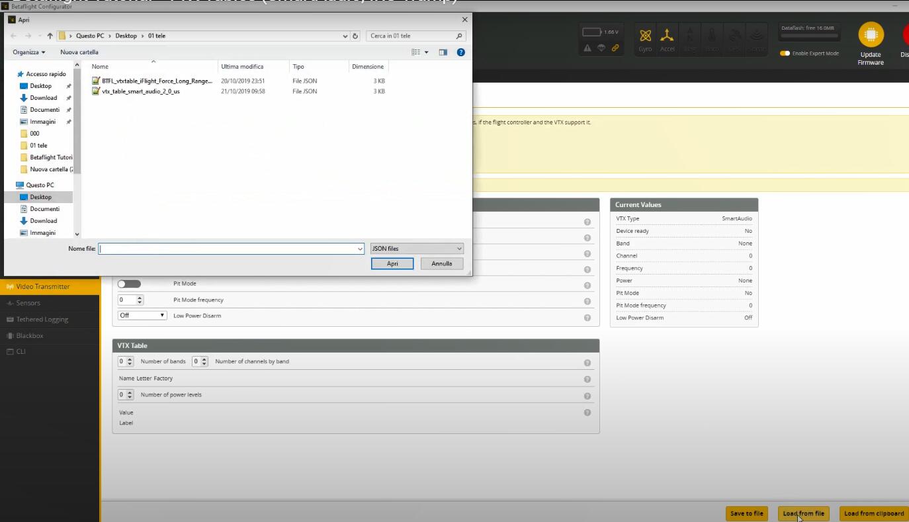Click the Apri button
This screenshot has width=909, height=522.
pos(392,263)
